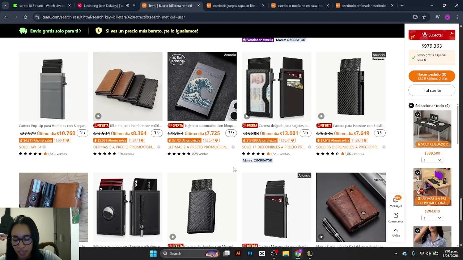This screenshot has width=463, height=260.
Task: Add the $7.649 carbon fiber wallet to cart
Action: (380, 133)
